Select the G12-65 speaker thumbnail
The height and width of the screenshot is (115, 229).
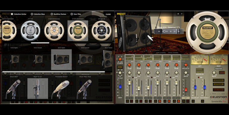[30, 31]
